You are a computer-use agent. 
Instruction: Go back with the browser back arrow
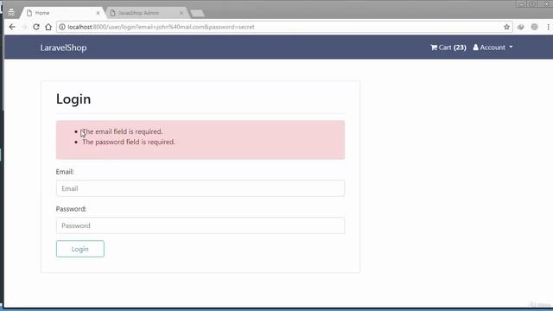point(12,27)
